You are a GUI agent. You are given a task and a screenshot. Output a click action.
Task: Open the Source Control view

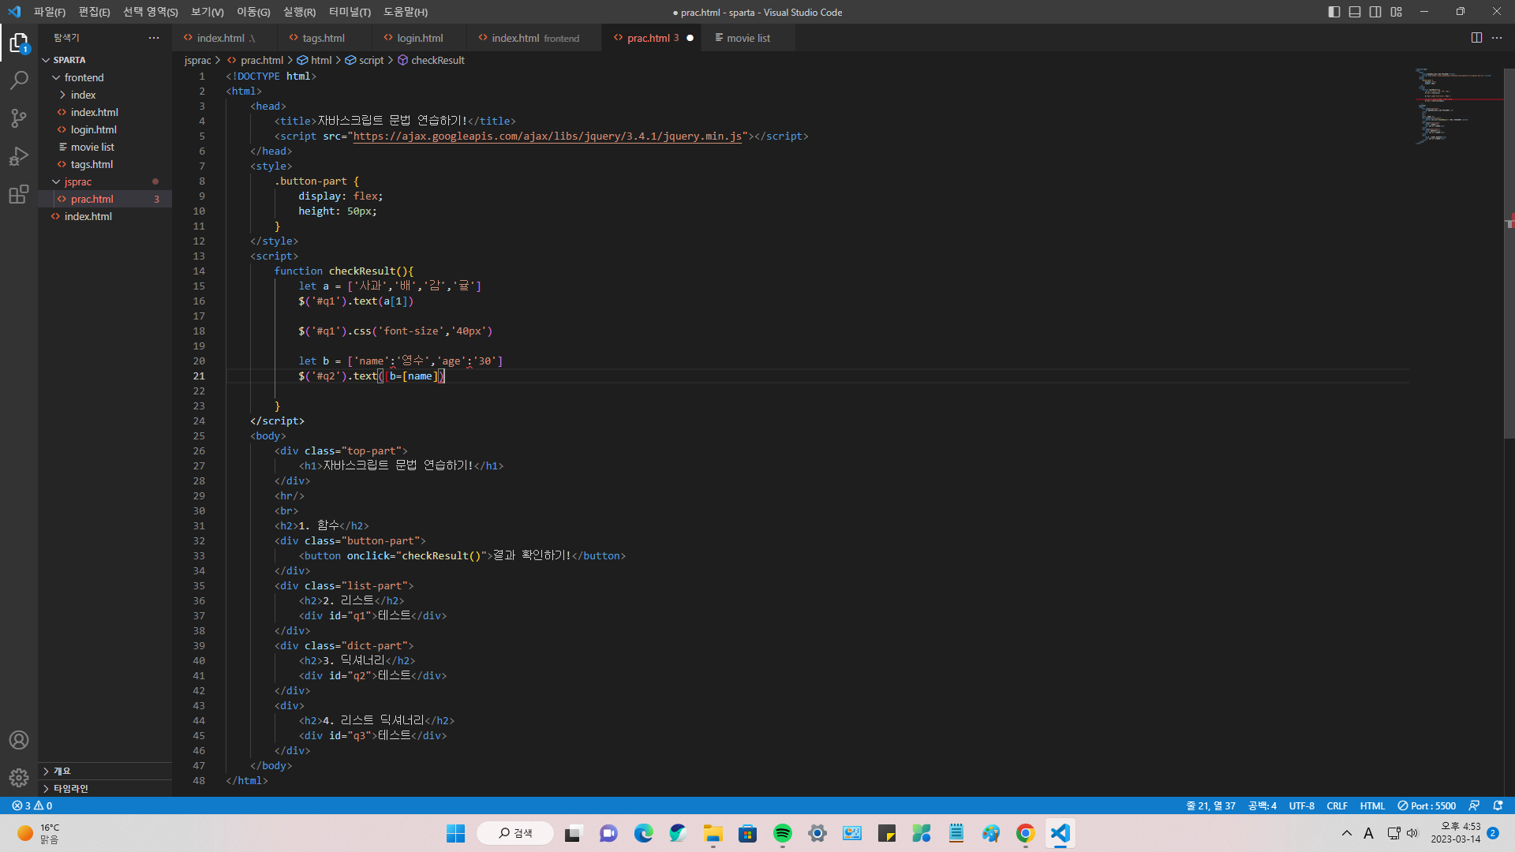point(19,118)
